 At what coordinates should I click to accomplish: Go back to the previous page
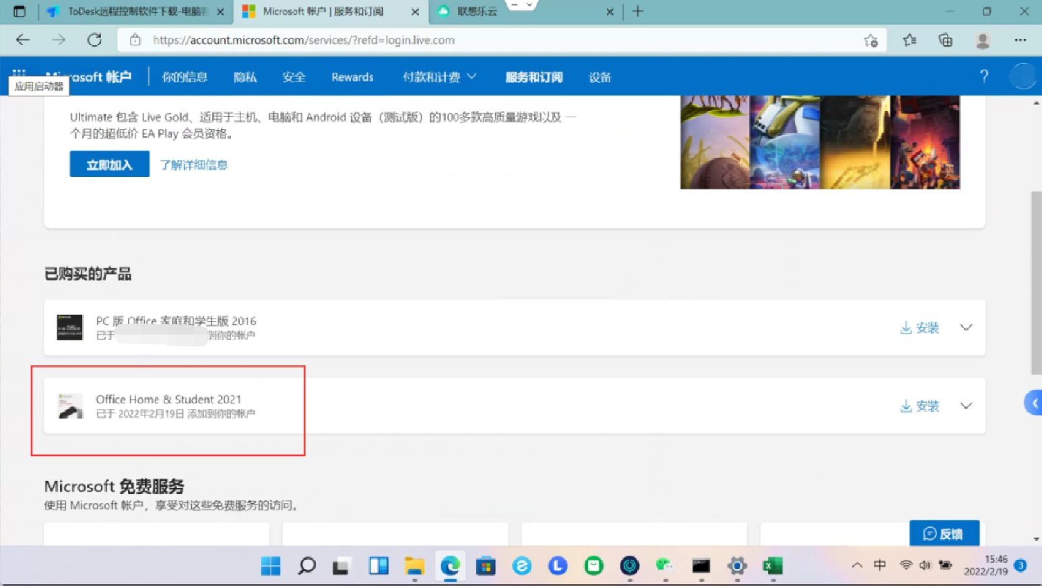[23, 40]
